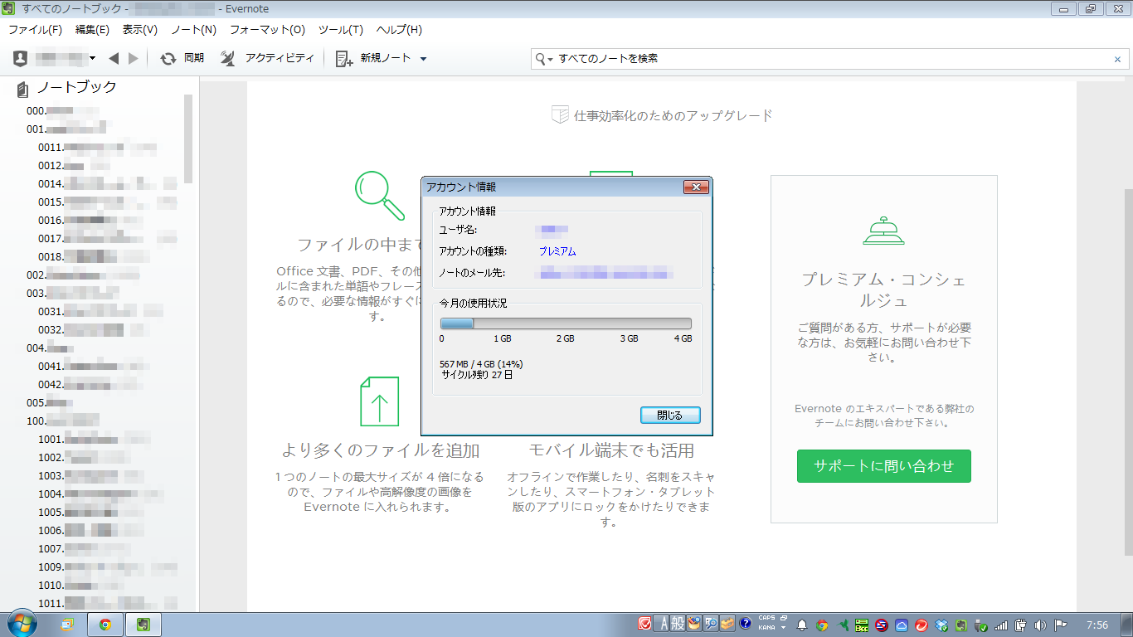Screen dimensions: 1133x637
Task: Click the 同期 label in toolbar
Action: click(194, 58)
